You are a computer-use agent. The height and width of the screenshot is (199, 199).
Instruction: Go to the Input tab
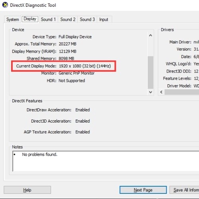click(x=104, y=20)
